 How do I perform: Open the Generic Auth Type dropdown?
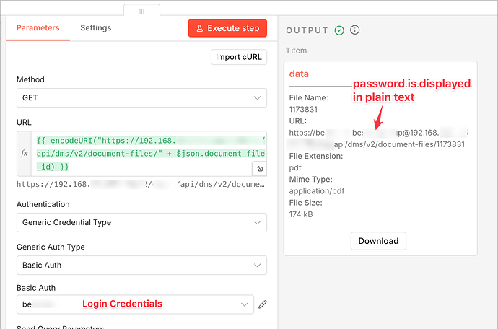click(141, 265)
